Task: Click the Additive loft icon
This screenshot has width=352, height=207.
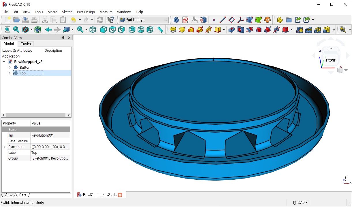Action: point(191,30)
